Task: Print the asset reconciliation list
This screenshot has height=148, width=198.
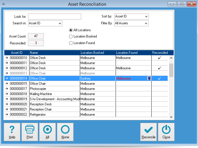Action: [30, 132]
